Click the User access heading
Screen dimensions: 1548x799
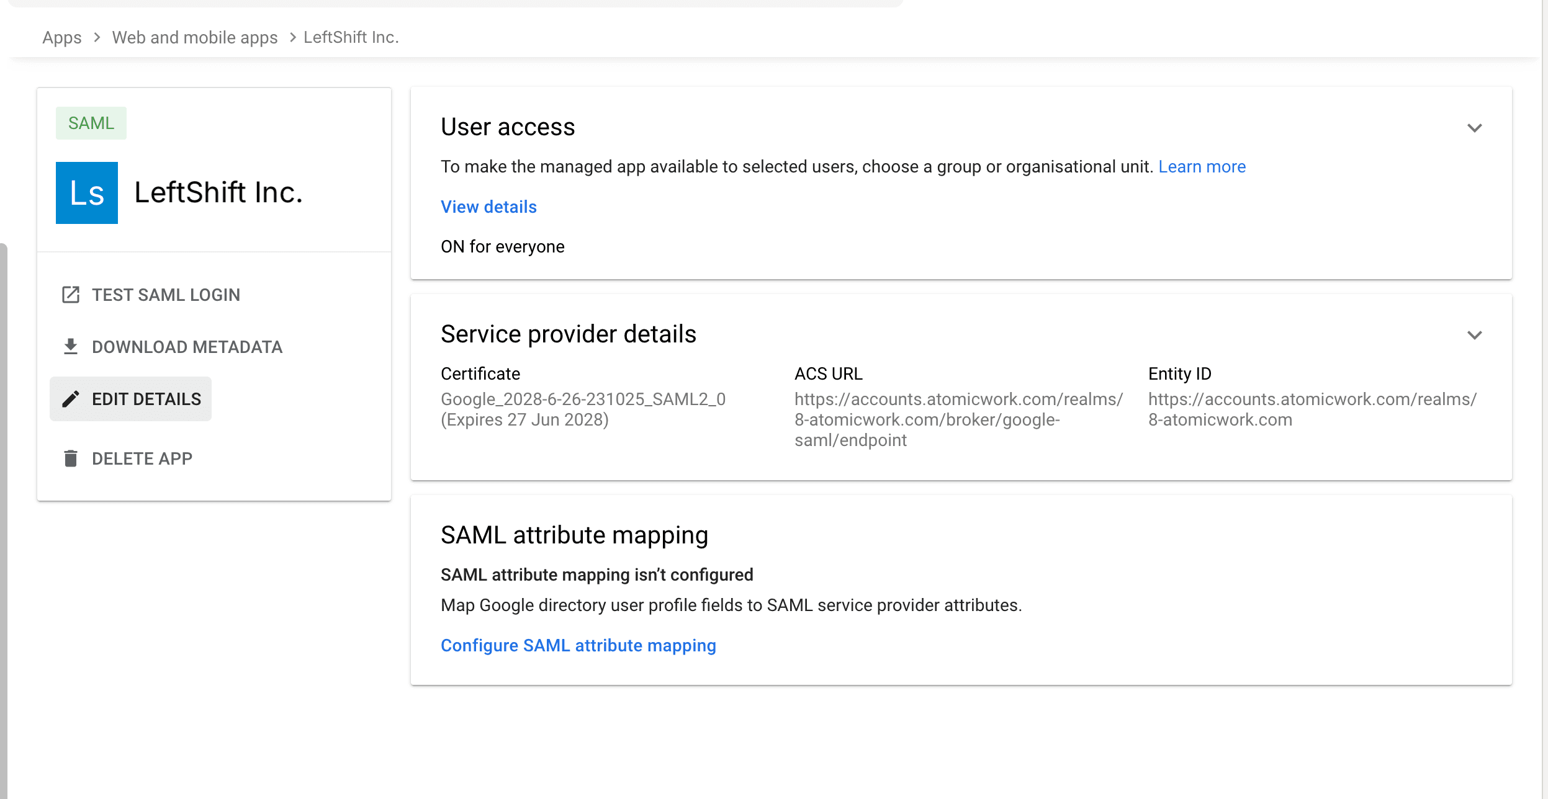[508, 127]
